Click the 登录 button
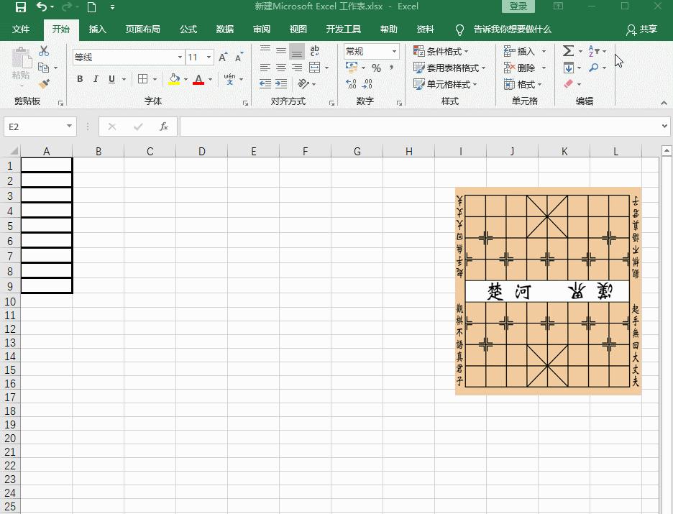The width and height of the screenshot is (673, 514). point(518,6)
